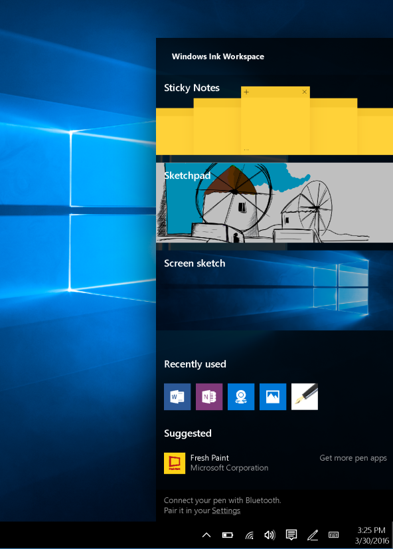Open the network wireless icon
The width and height of the screenshot is (393, 549).
[x=250, y=535]
